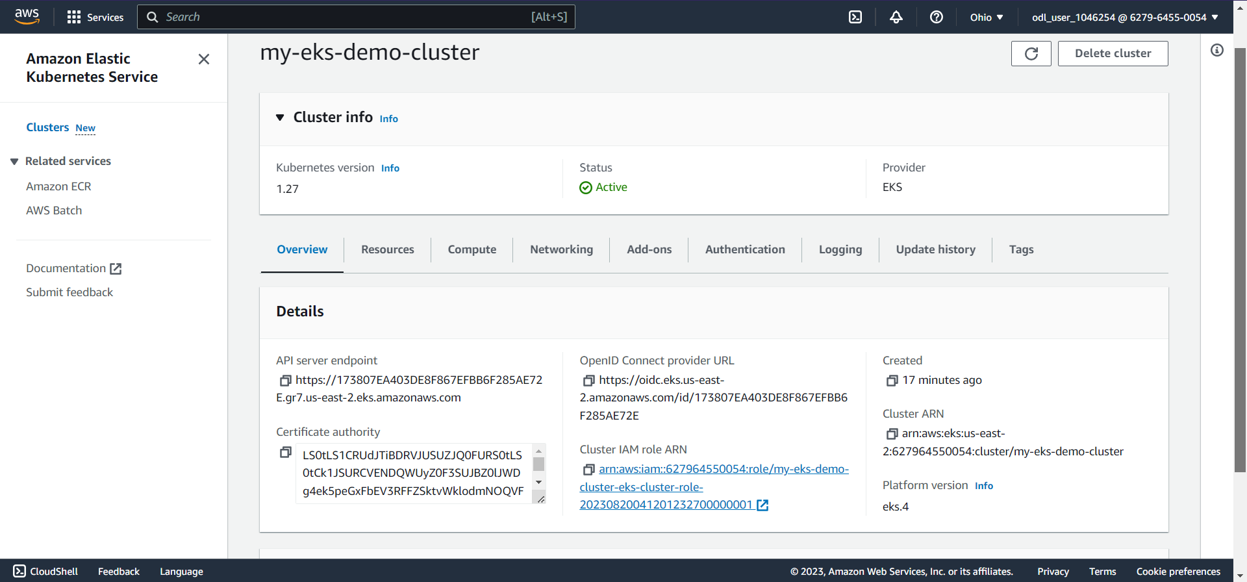Click Info next to Kubernetes version
Image resolution: width=1247 pixels, height=582 pixels.
[390, 168]
